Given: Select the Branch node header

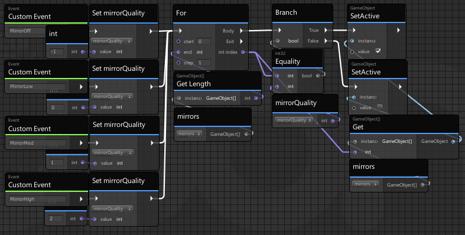Looking at the screenshot, I should (x=302, y=13).
